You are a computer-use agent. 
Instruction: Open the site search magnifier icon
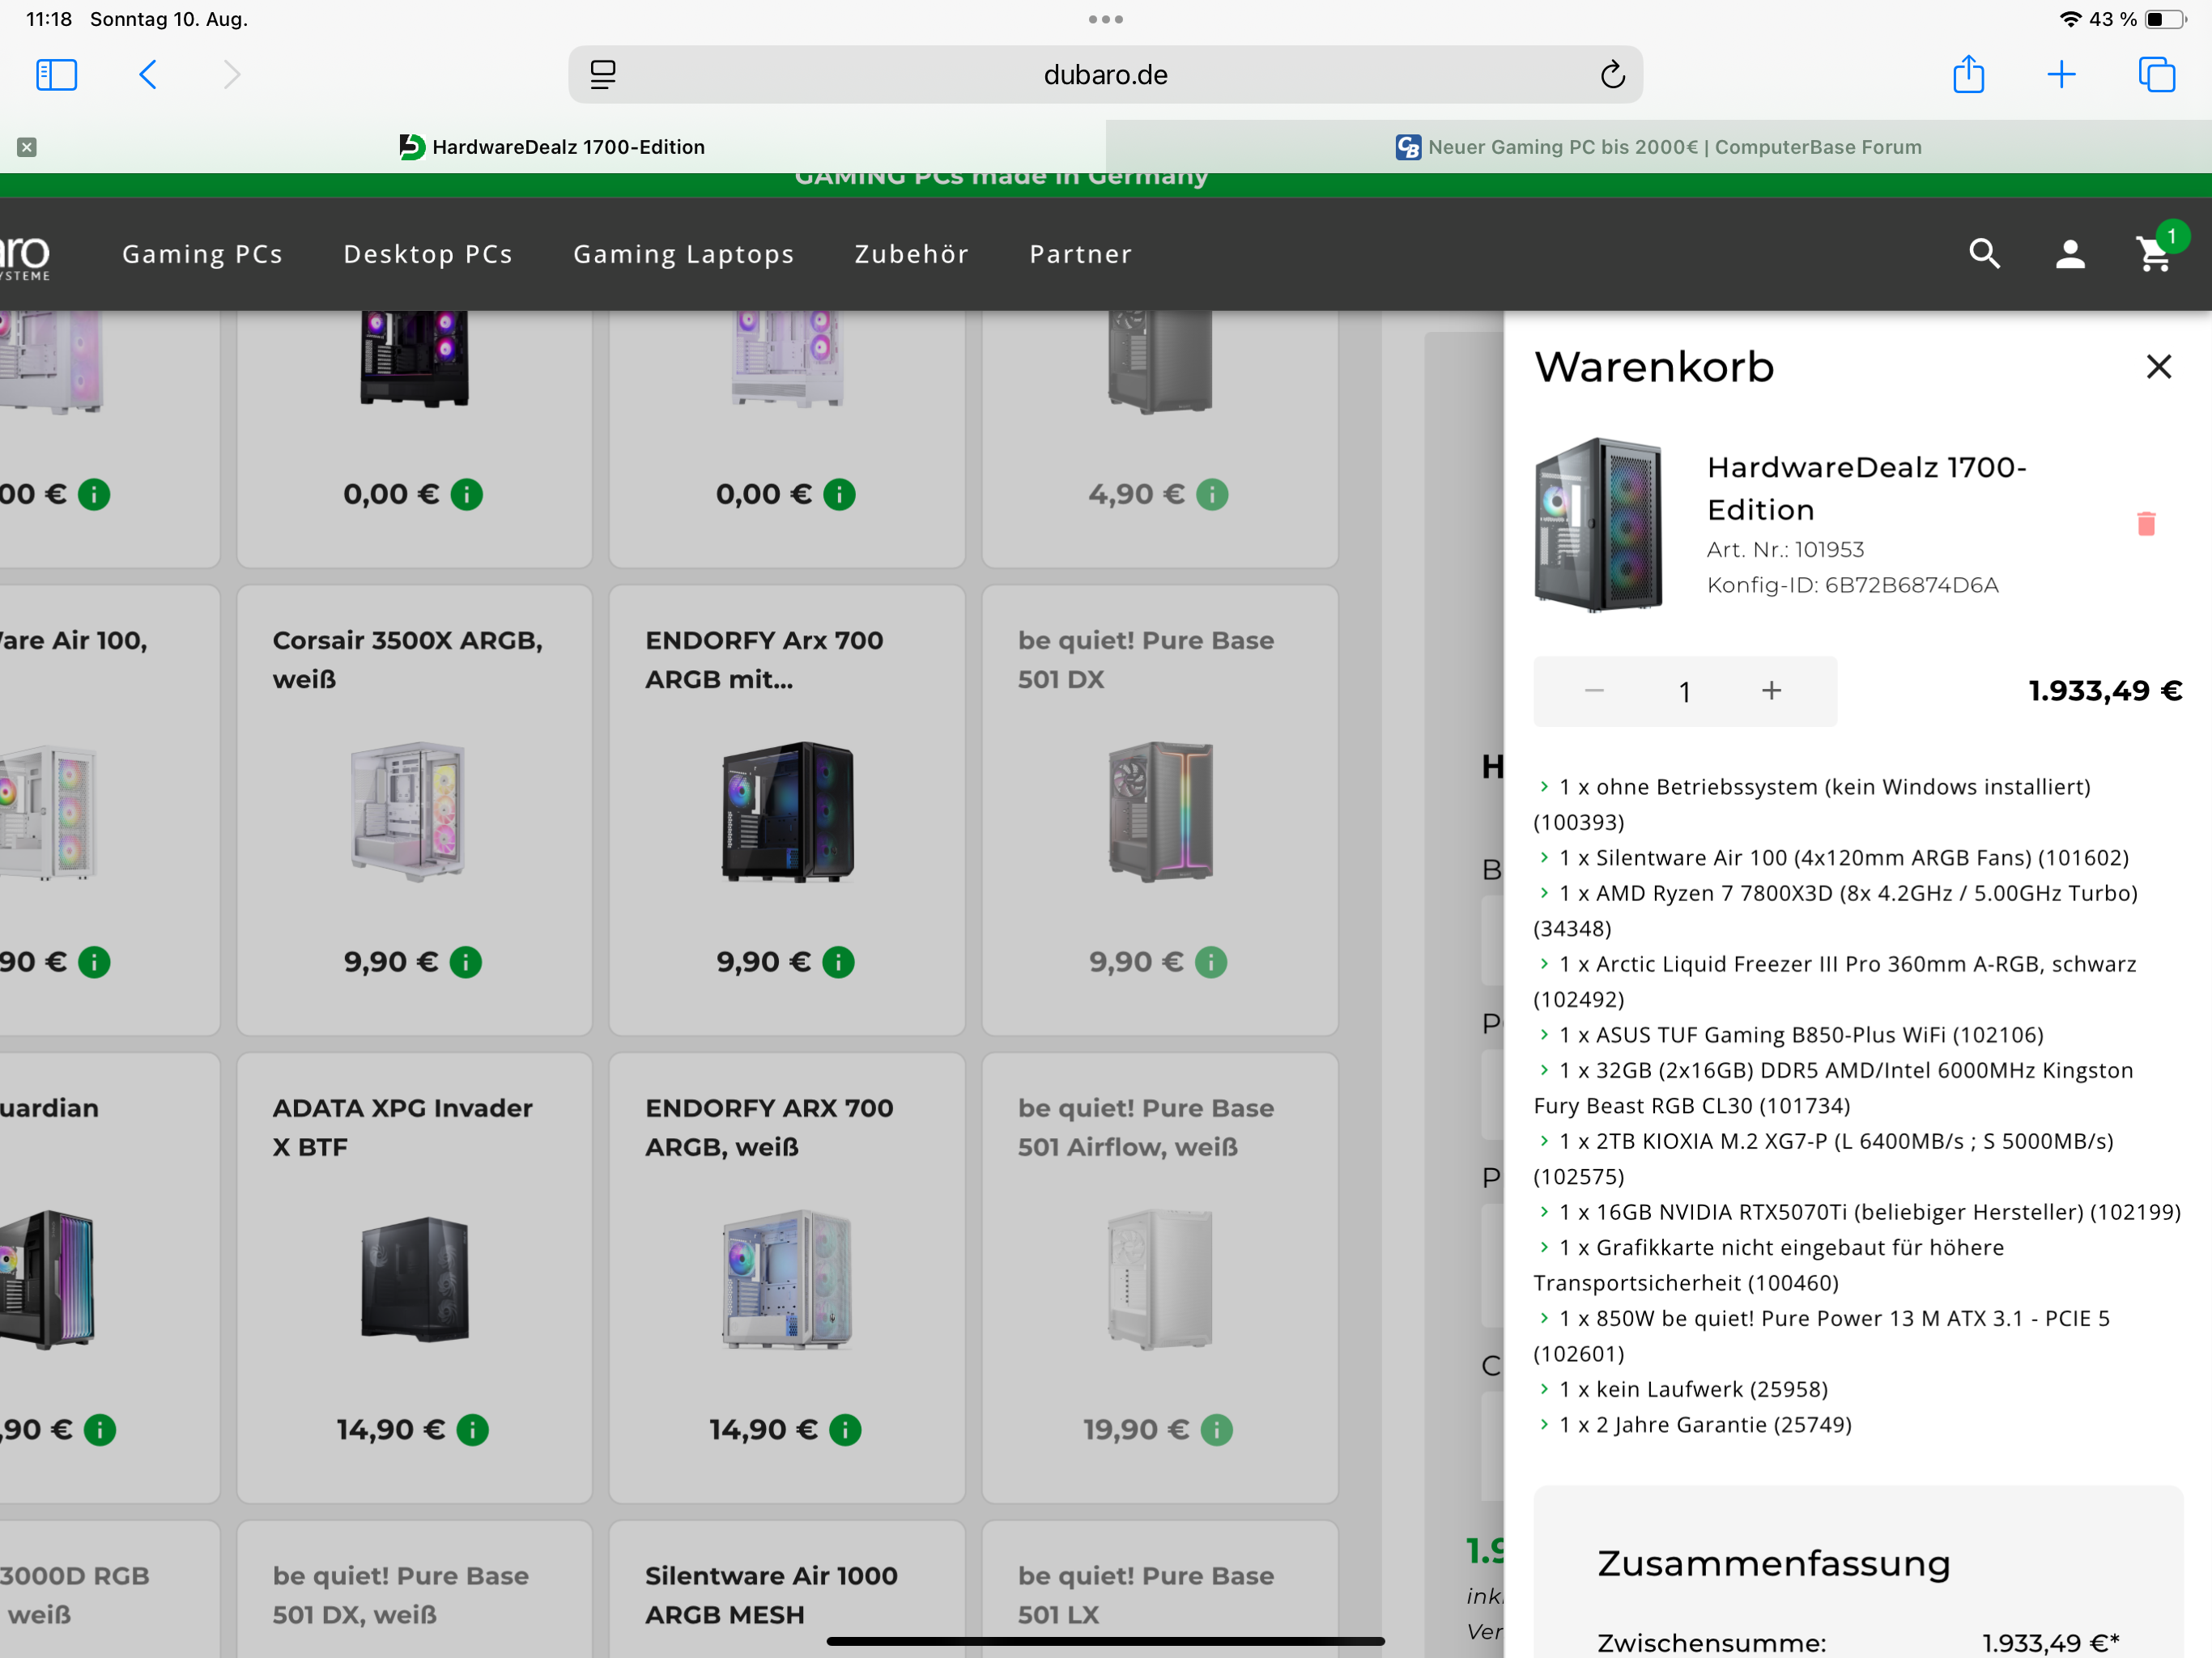pos(1984,254)
